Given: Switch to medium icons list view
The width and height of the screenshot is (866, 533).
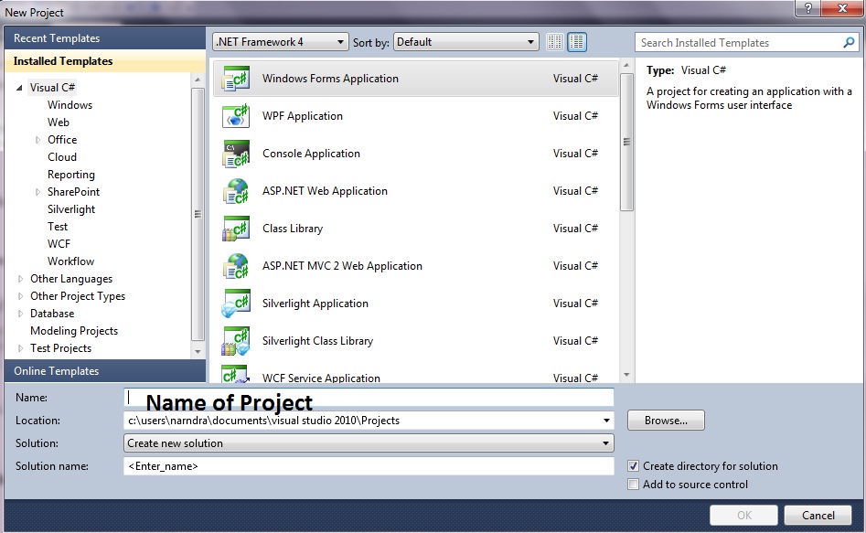Looking at the screenshot, I should coord(577,42).
